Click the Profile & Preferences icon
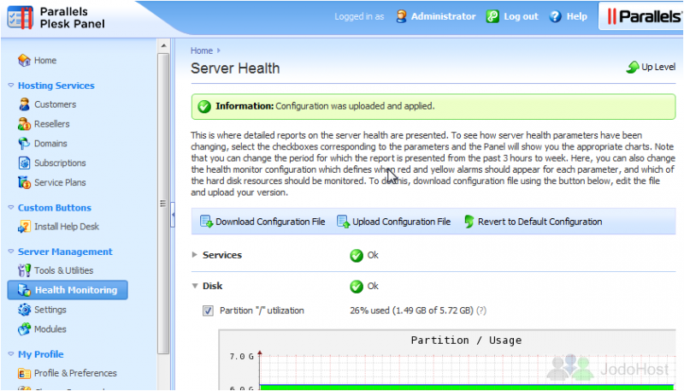The height and width of the screenshot is (391, 684). pos(24,374)
